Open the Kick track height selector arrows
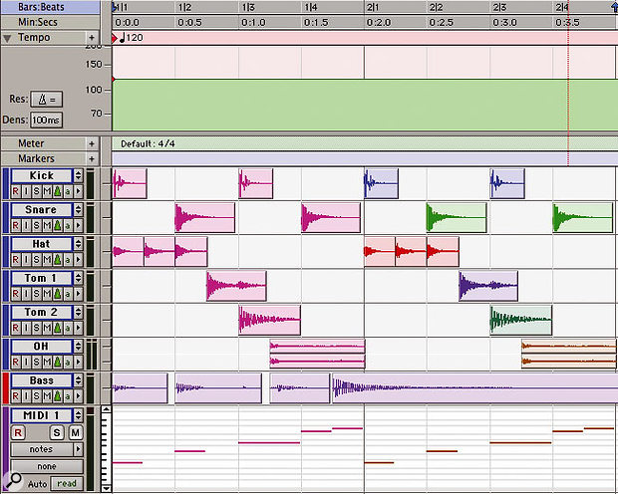The width and height of the screenshot is (618, 494). click(x=79, y=175)
